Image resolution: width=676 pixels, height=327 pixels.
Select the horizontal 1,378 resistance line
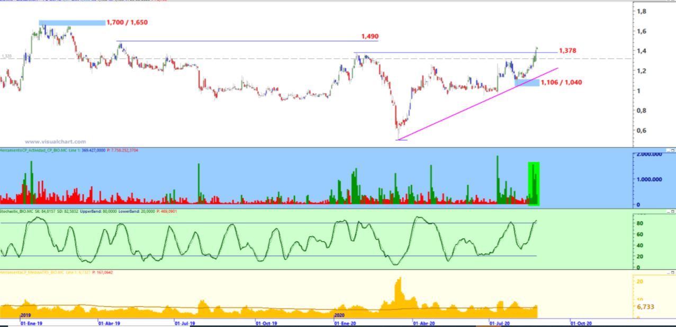(455, 52)
